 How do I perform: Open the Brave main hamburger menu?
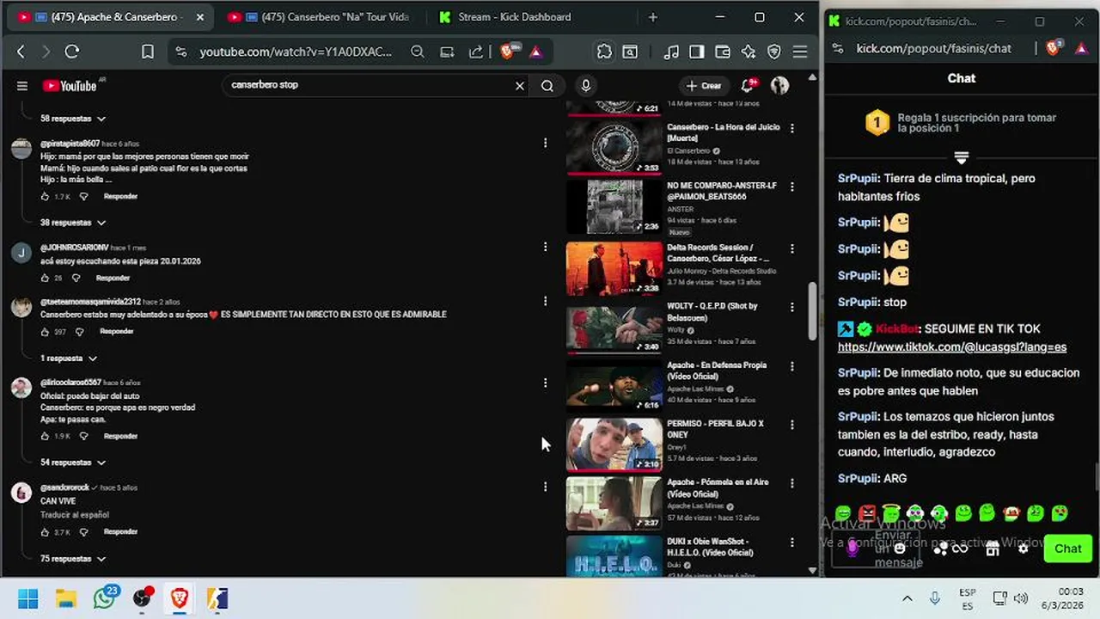click(x=800, y=52)
